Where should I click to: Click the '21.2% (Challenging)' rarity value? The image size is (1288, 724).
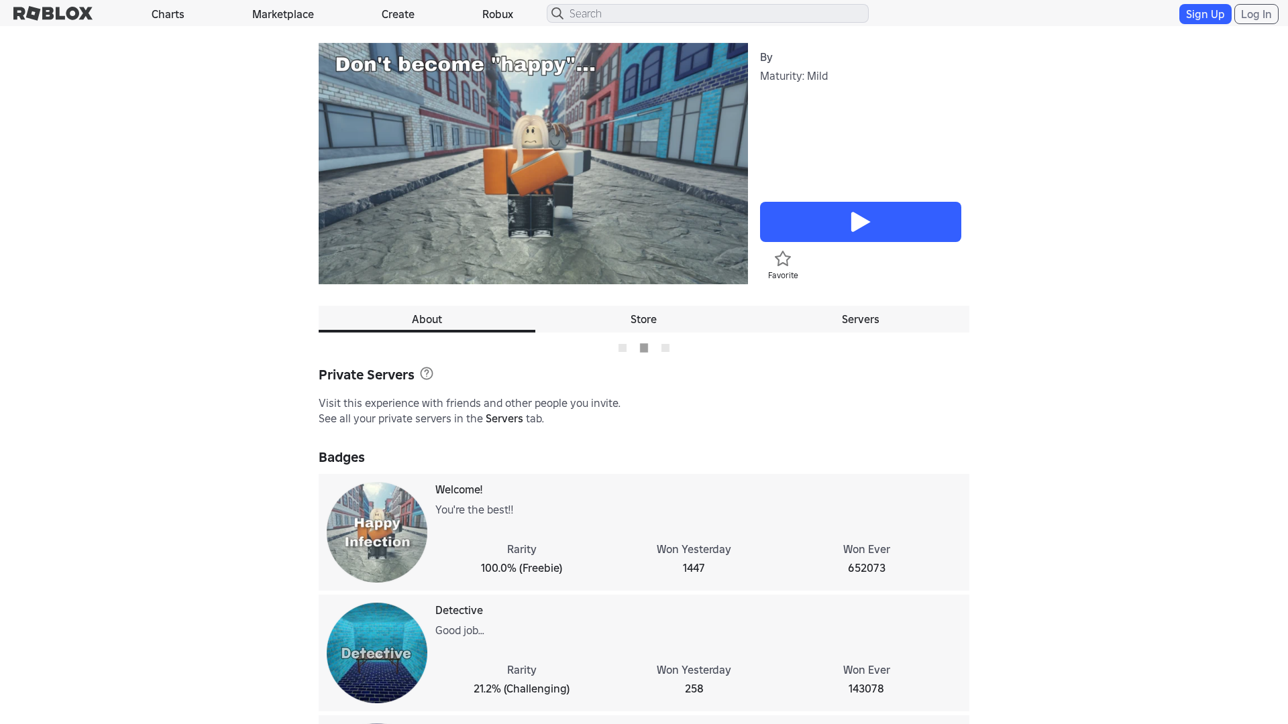521,688
